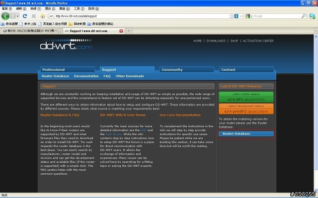Screen dimensions: 318x198
Task: Open the third menu bar item (檢視)
Action: click(x=36, y=9)
